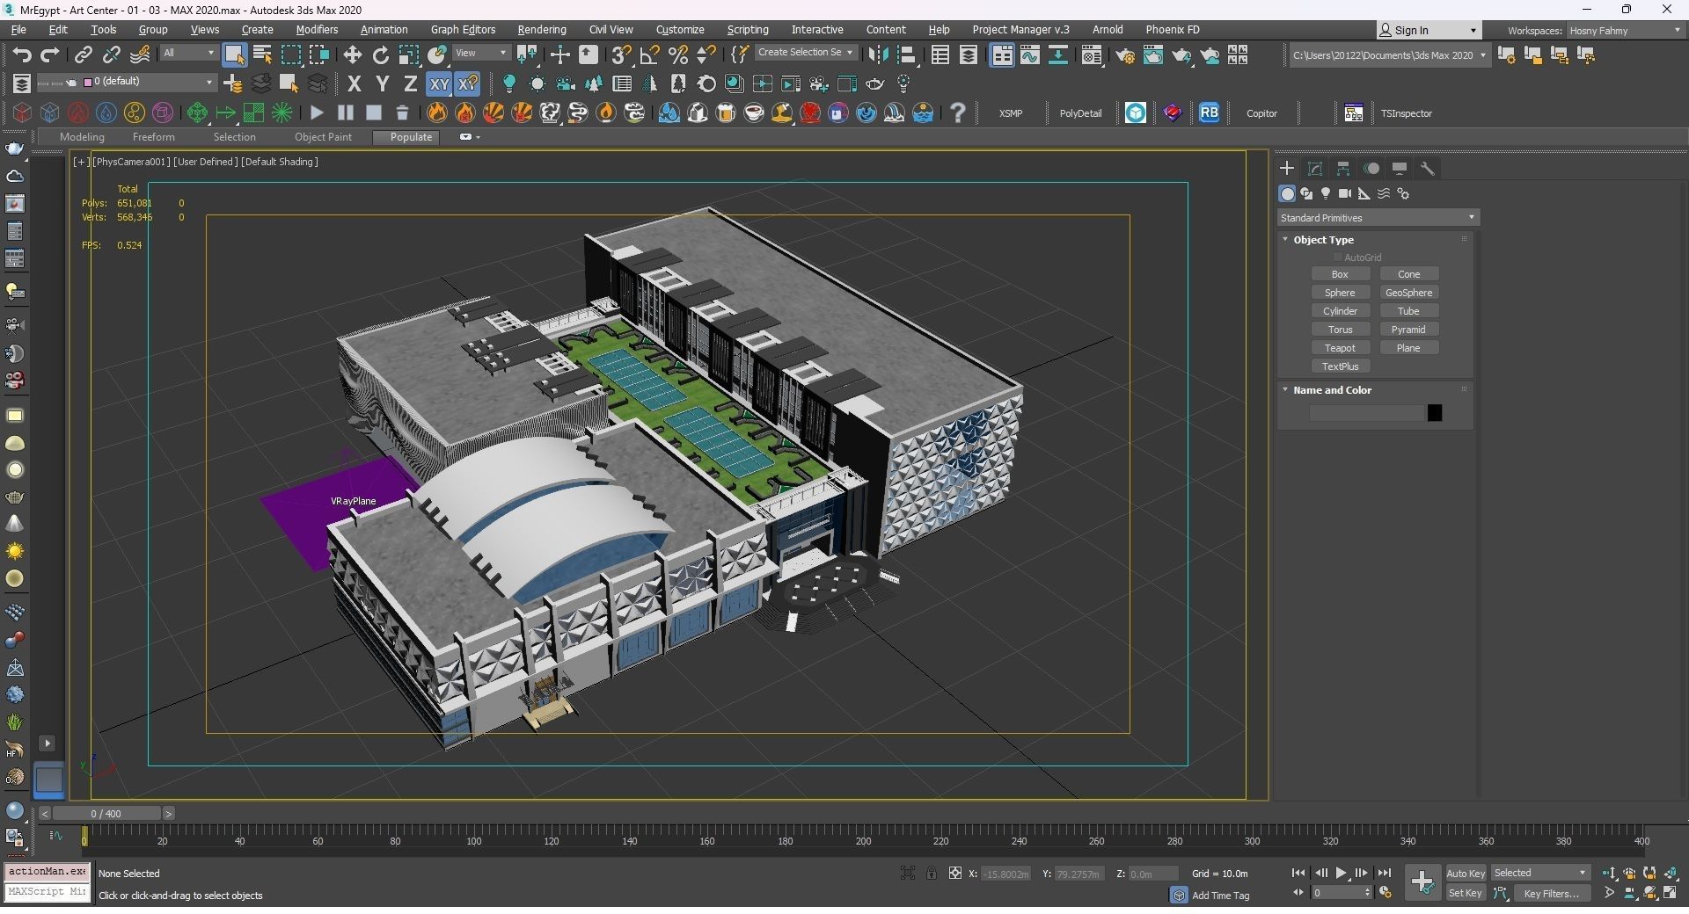Open the Rendering menu

point(542,30)
